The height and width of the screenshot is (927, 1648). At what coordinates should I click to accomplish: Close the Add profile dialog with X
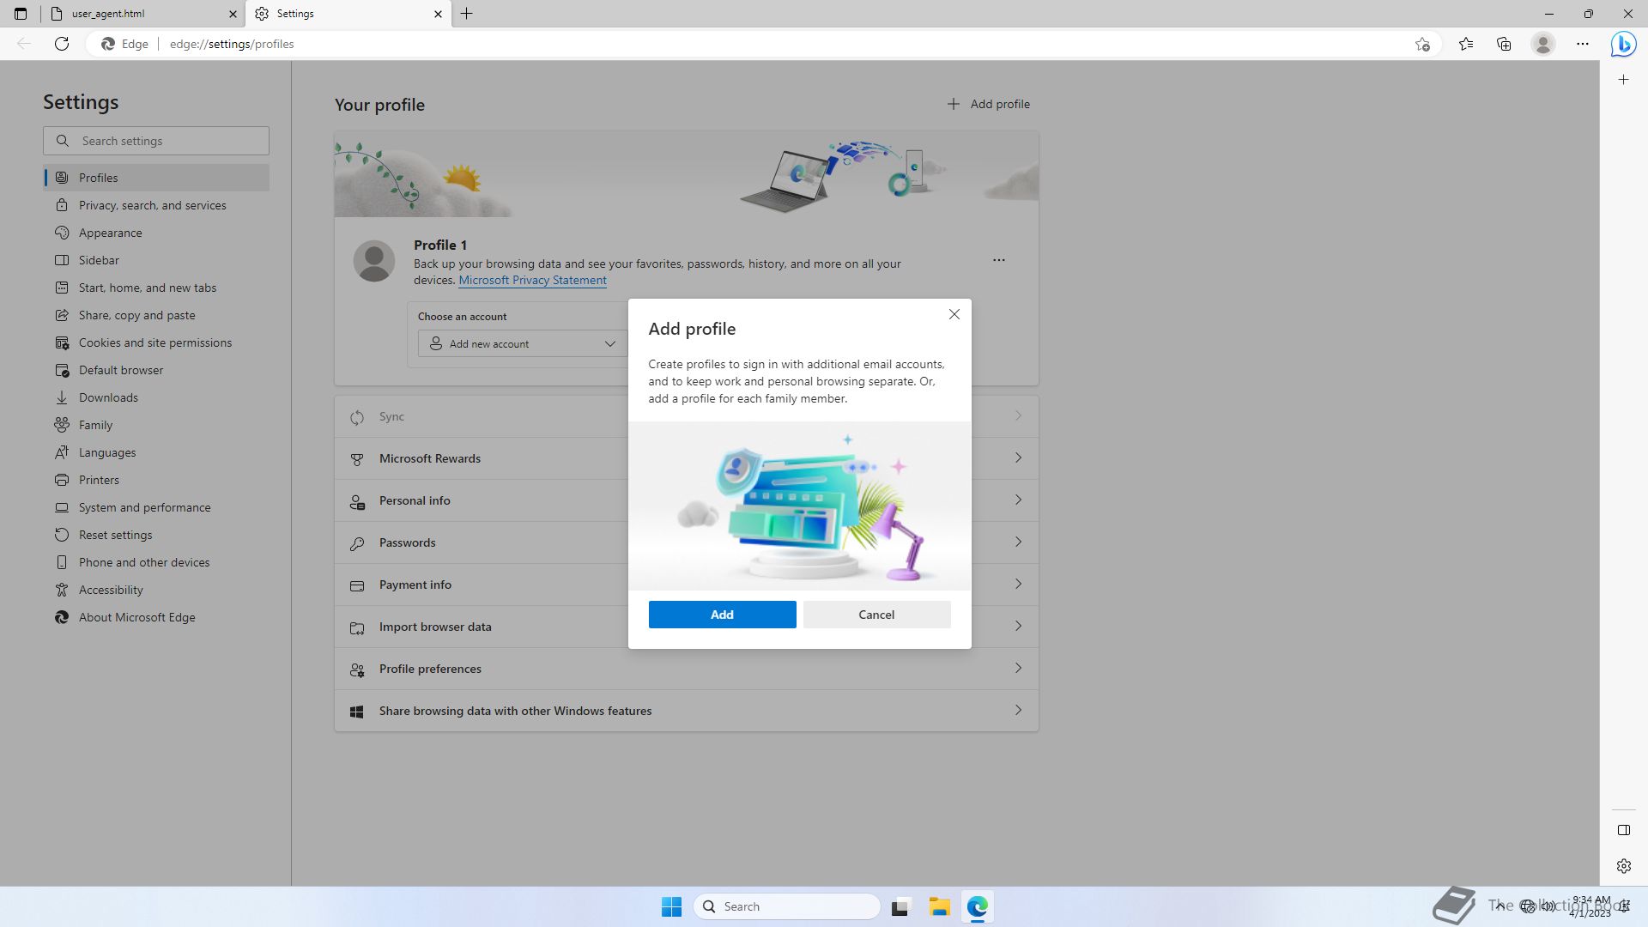coord(954,314)
